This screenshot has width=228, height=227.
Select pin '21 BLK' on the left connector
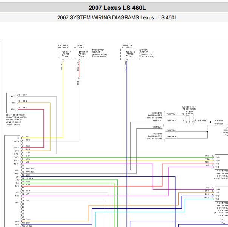point(26,201)
